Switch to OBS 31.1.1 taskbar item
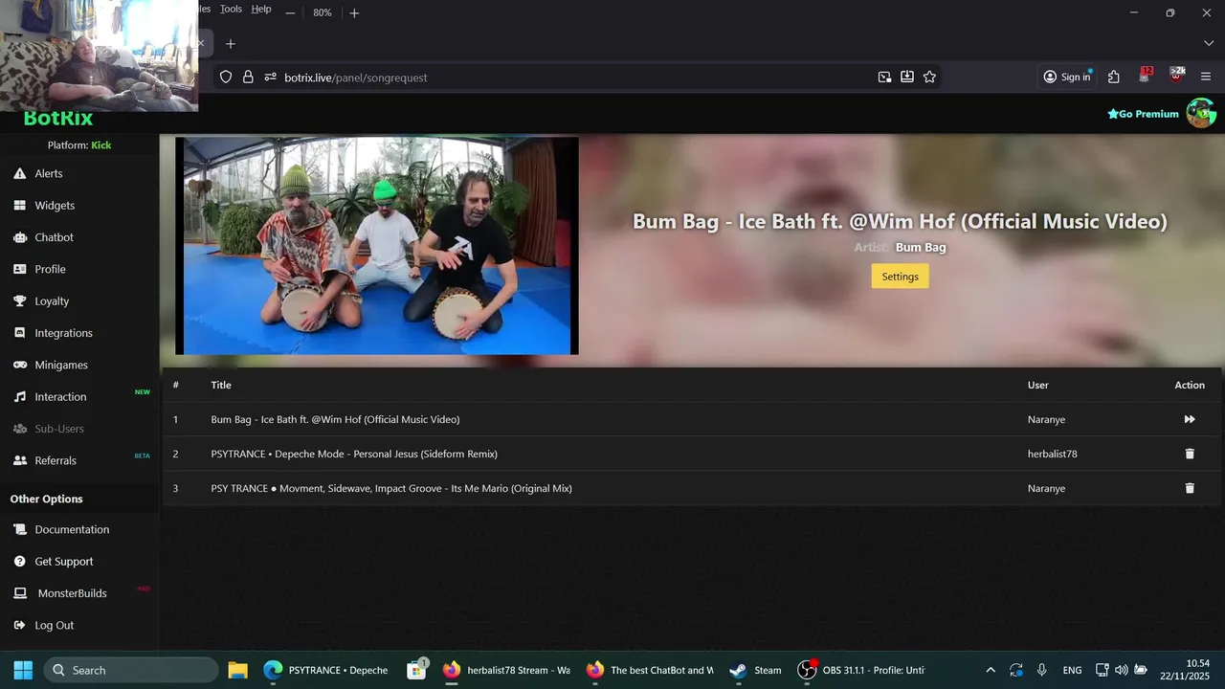The height and width of the screenshot is (689, 1225). tap(864, 670)
